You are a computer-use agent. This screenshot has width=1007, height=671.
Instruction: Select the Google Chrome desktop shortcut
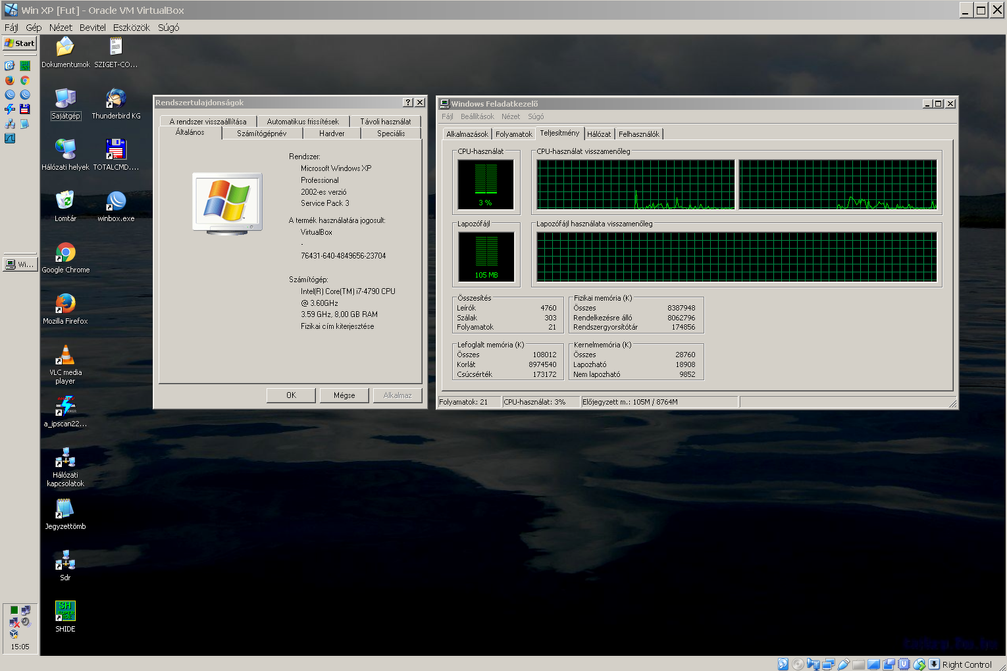(x=65, y=257)
